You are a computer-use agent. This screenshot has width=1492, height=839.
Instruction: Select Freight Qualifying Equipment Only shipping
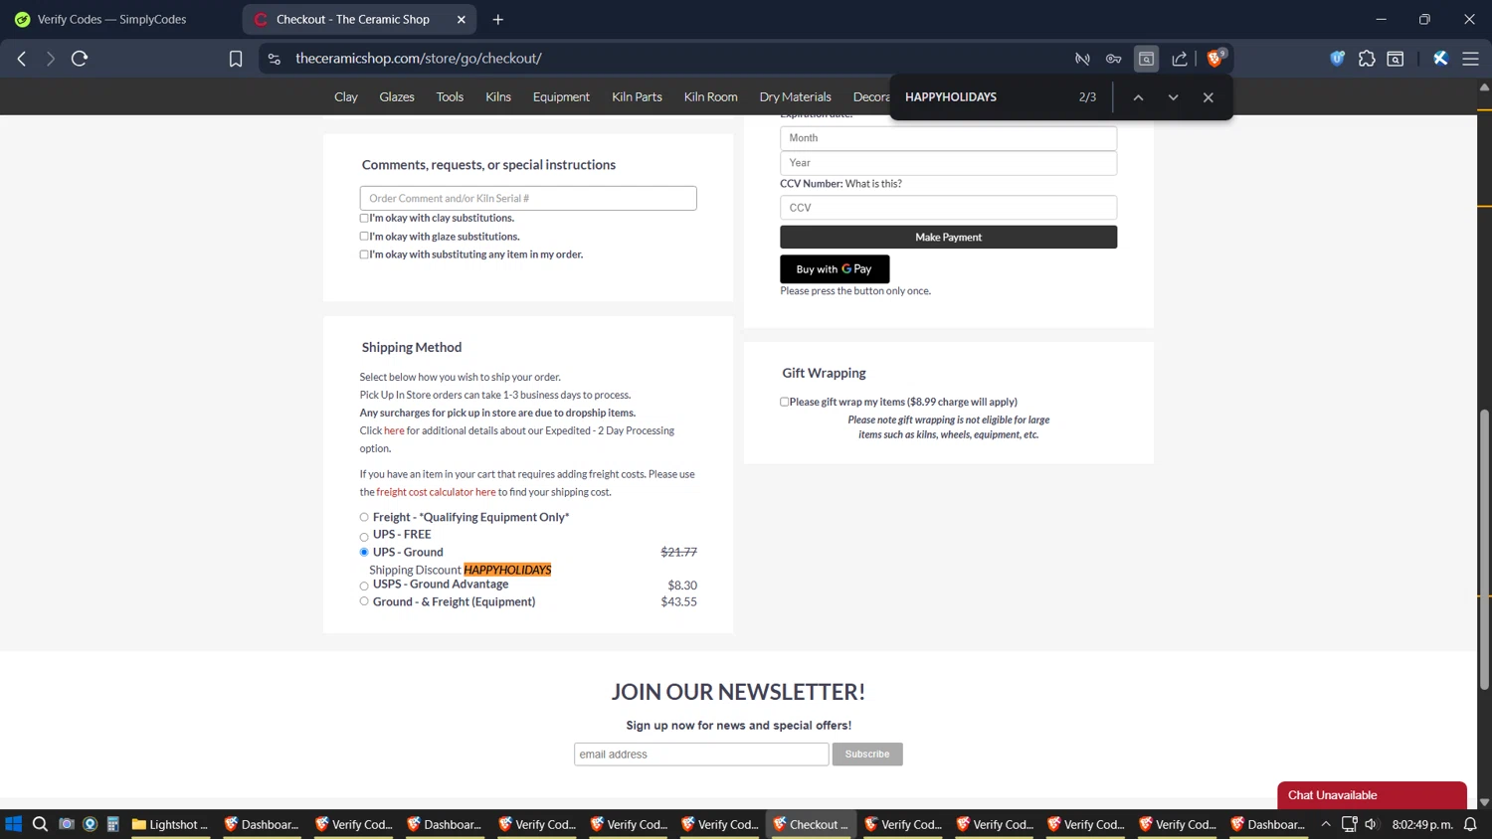(x=364, y=517)
